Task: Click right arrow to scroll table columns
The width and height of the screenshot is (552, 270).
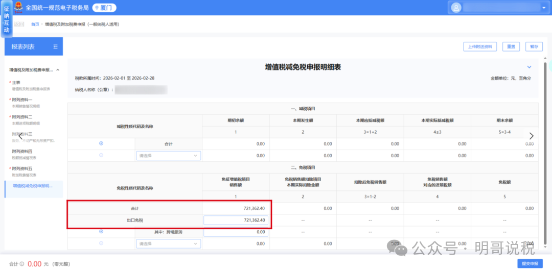Action: click(x=532, y=136)
